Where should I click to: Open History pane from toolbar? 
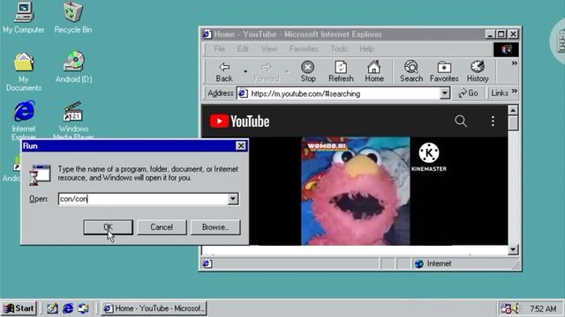coord(478,72)
